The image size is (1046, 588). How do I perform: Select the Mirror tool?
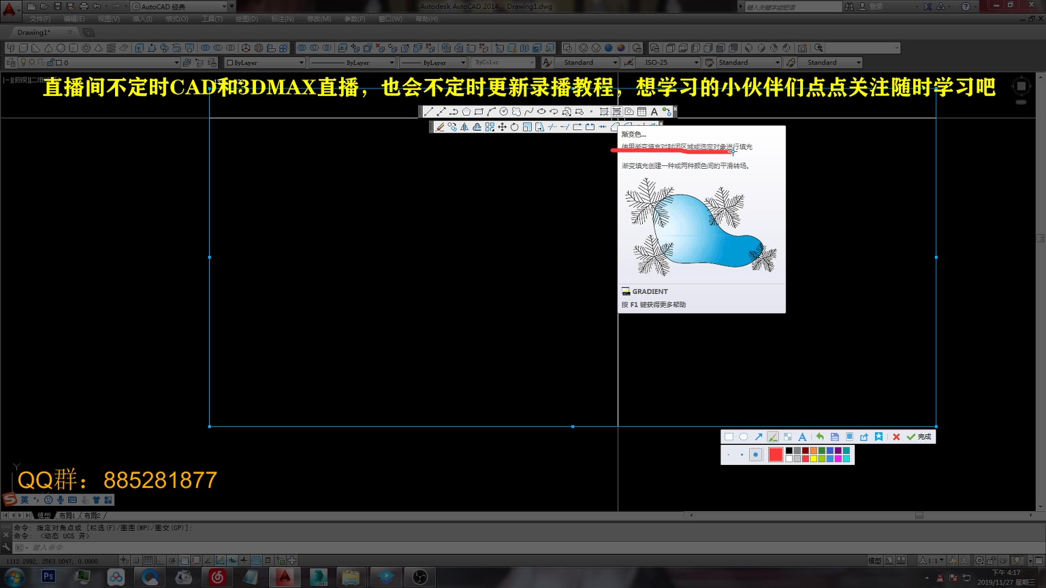click(x=464, y=127)
